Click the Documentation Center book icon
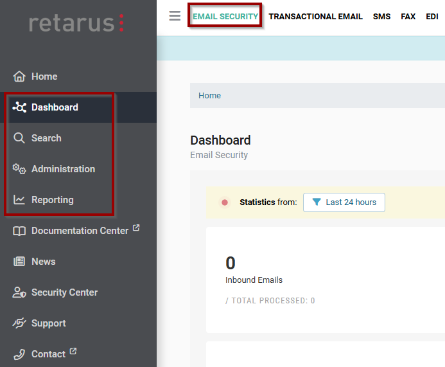The width and height of the screenshot is (445, 367). point(19,231)
